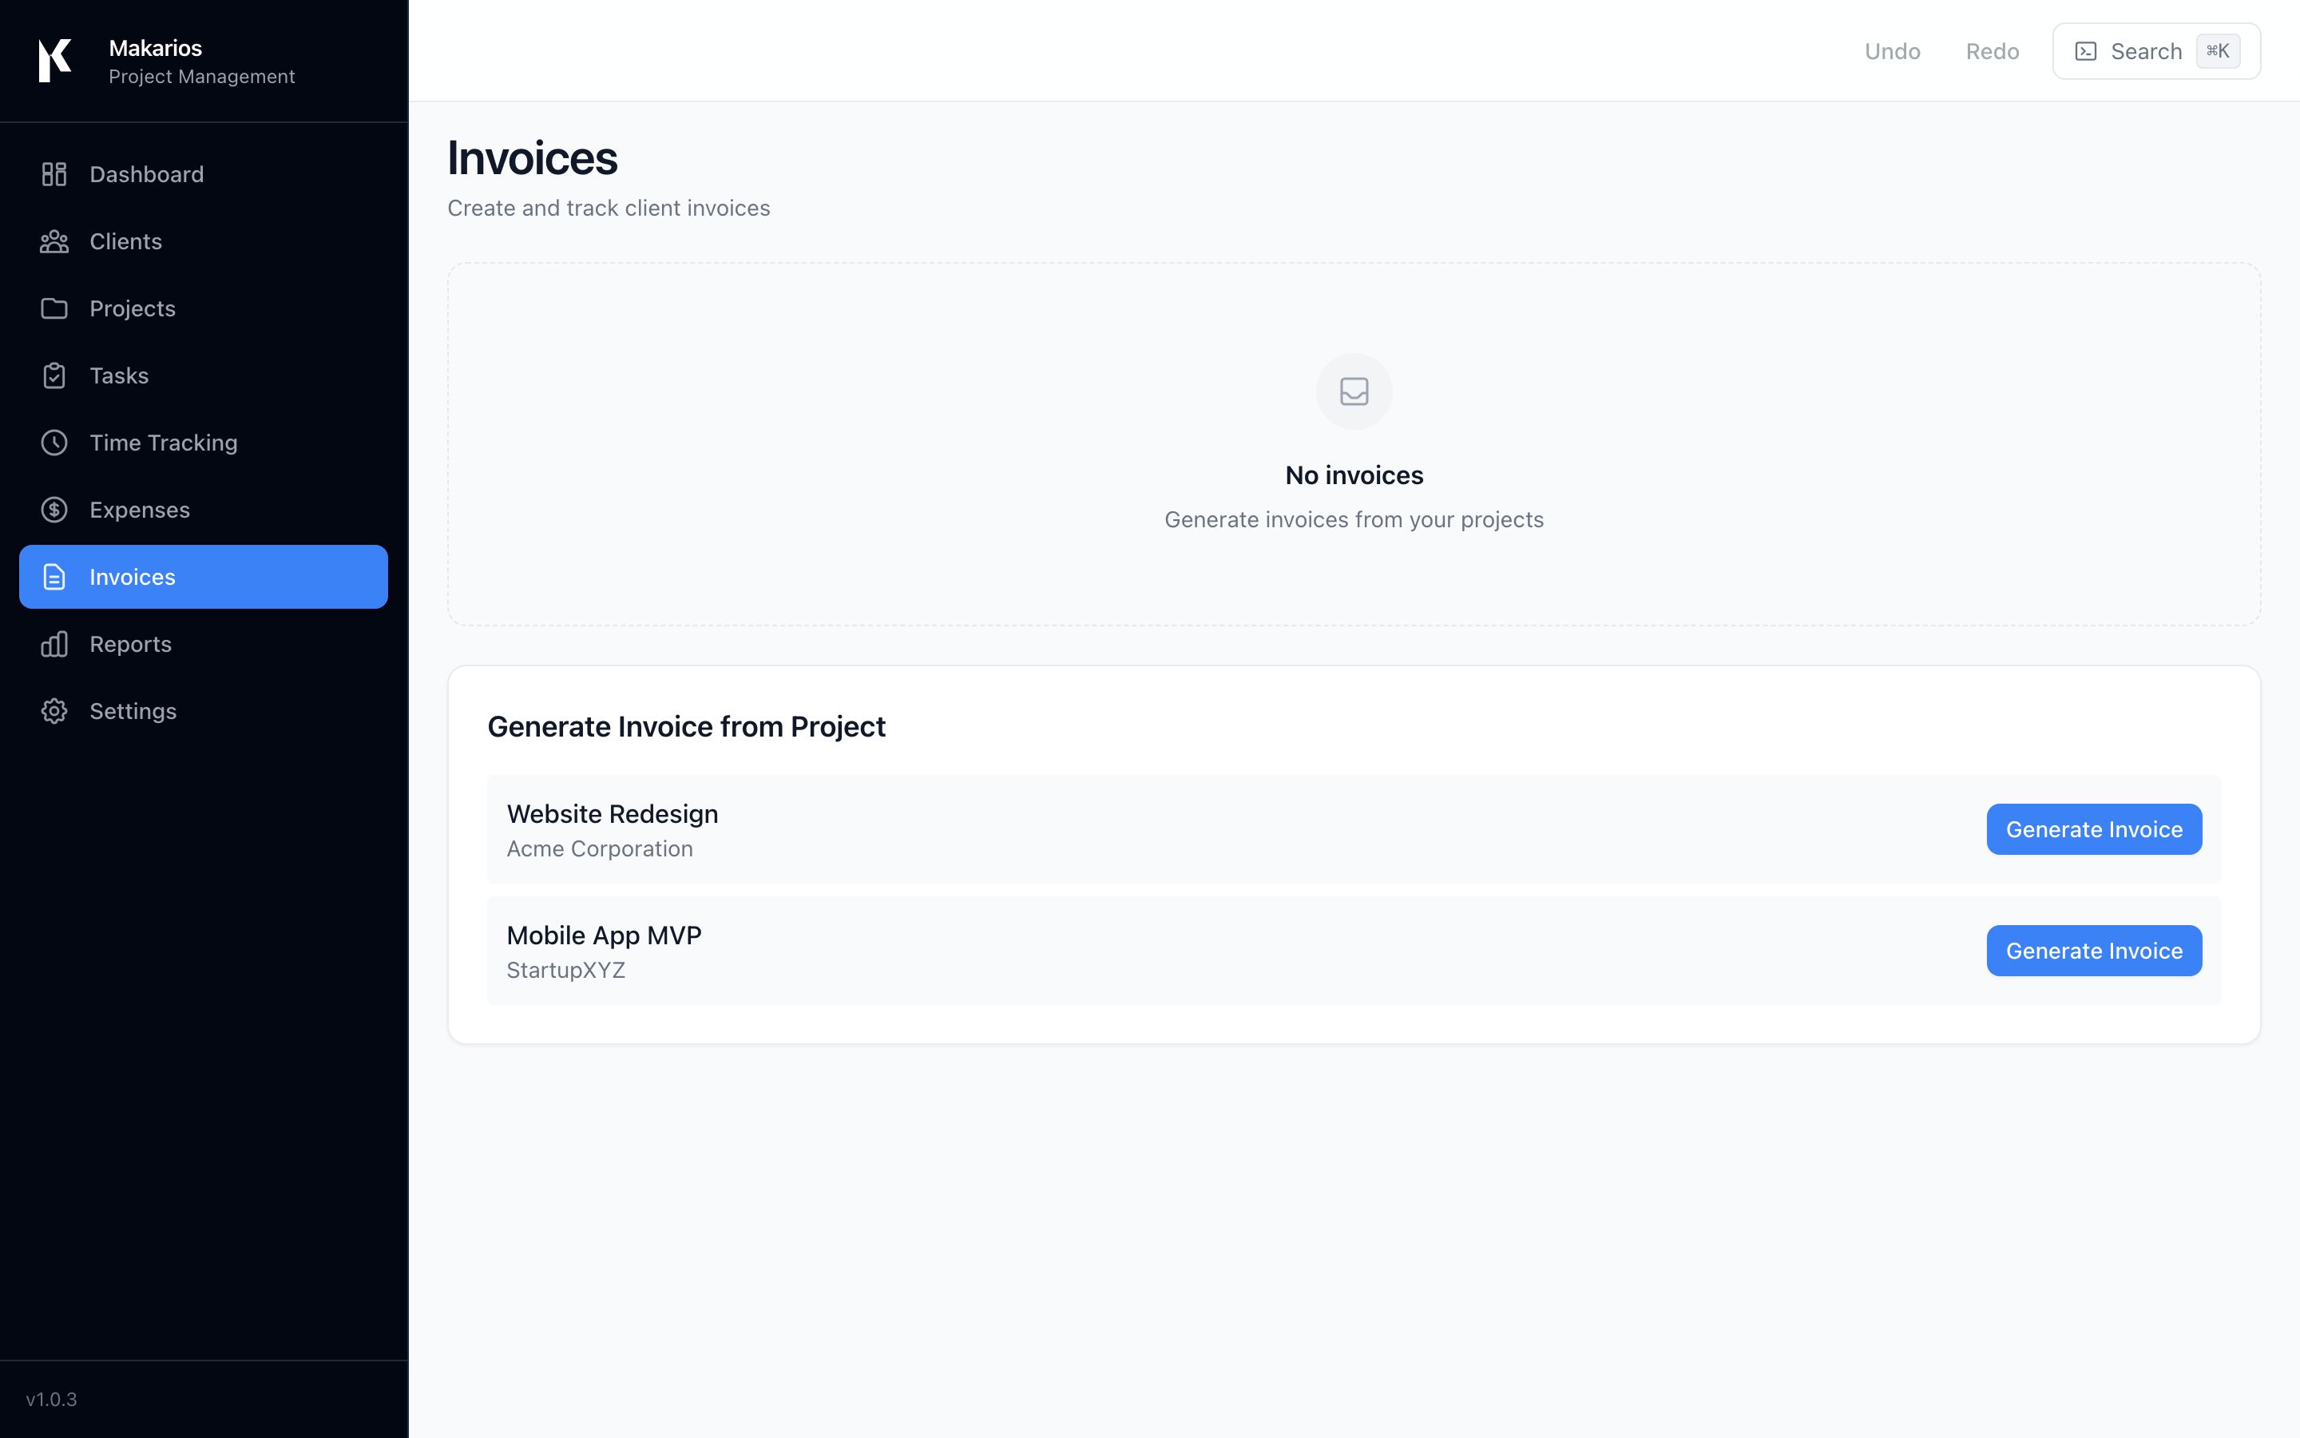
Task: Click the Undo button
Action: click(1892, 51)
